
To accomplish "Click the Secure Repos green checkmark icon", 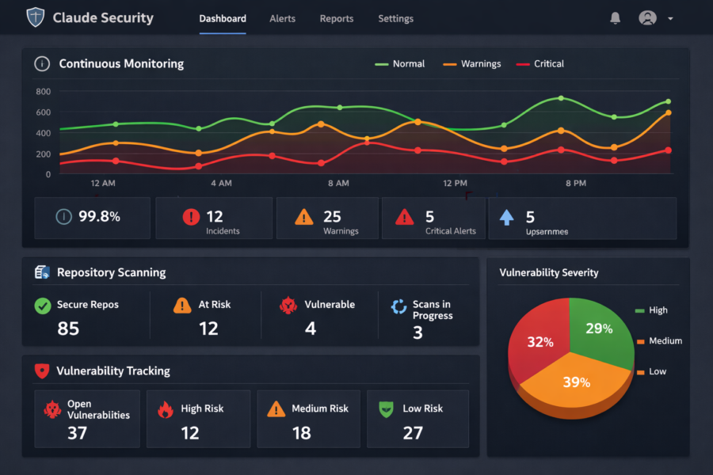I will click(x=43, y=306).
